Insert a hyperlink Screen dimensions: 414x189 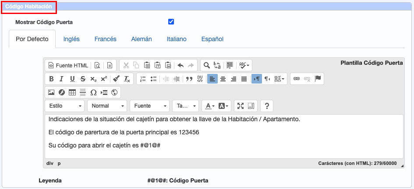297,79
